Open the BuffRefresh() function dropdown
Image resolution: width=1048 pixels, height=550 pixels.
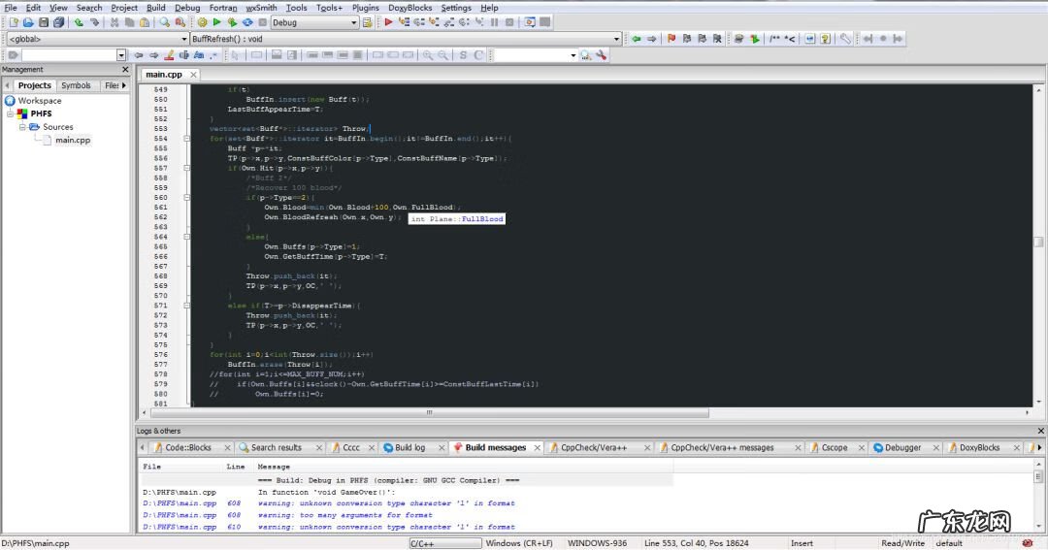tap(616, 39)
